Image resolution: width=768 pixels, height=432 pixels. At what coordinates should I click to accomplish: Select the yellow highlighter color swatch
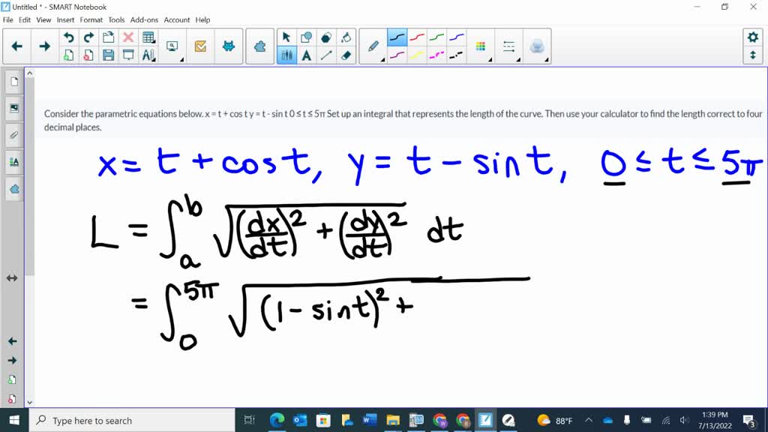click(415, 55)
